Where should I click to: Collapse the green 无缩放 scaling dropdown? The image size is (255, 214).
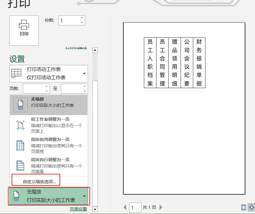[x=49, y=196]
